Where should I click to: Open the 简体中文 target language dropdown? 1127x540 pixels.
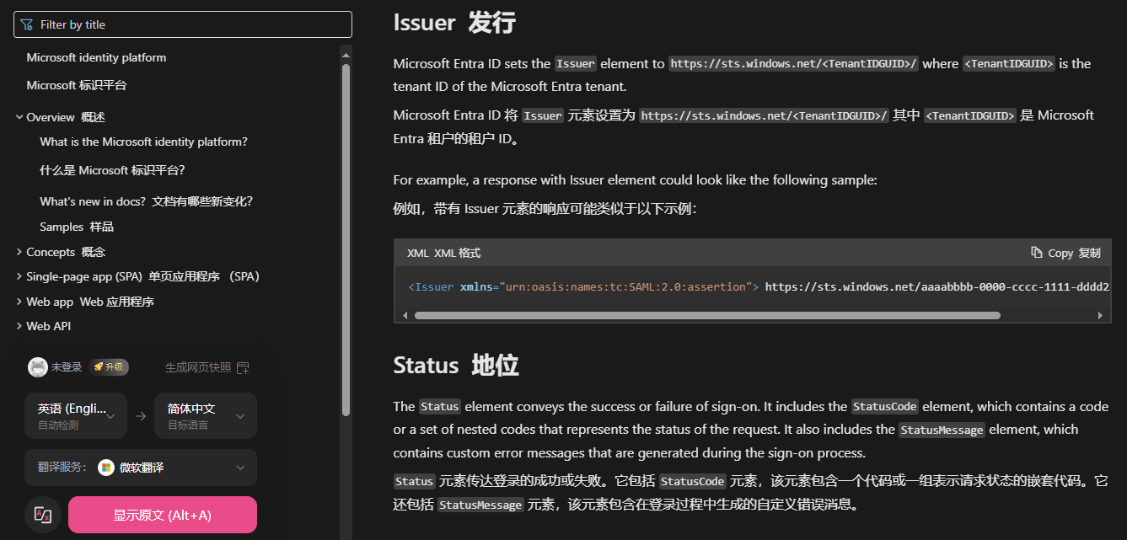[206, 415]
